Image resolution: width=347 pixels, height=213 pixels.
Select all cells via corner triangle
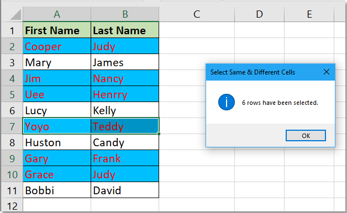[x=15, y=14]
